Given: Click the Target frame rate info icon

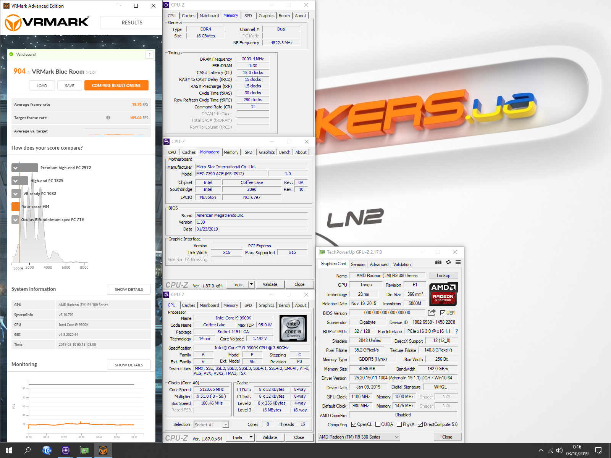Looking at the screenshot, I should (108, 118).
